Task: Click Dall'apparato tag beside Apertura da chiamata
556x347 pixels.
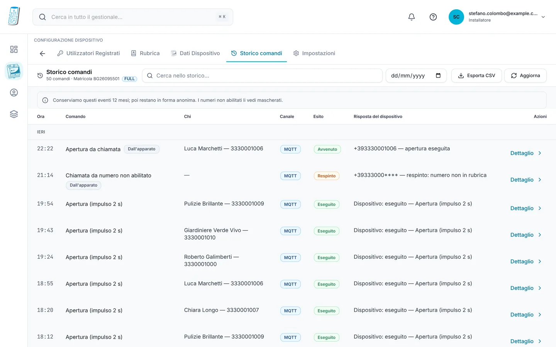Action: point(142,149)
